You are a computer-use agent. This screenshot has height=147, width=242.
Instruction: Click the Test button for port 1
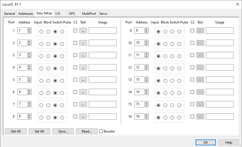83,31
